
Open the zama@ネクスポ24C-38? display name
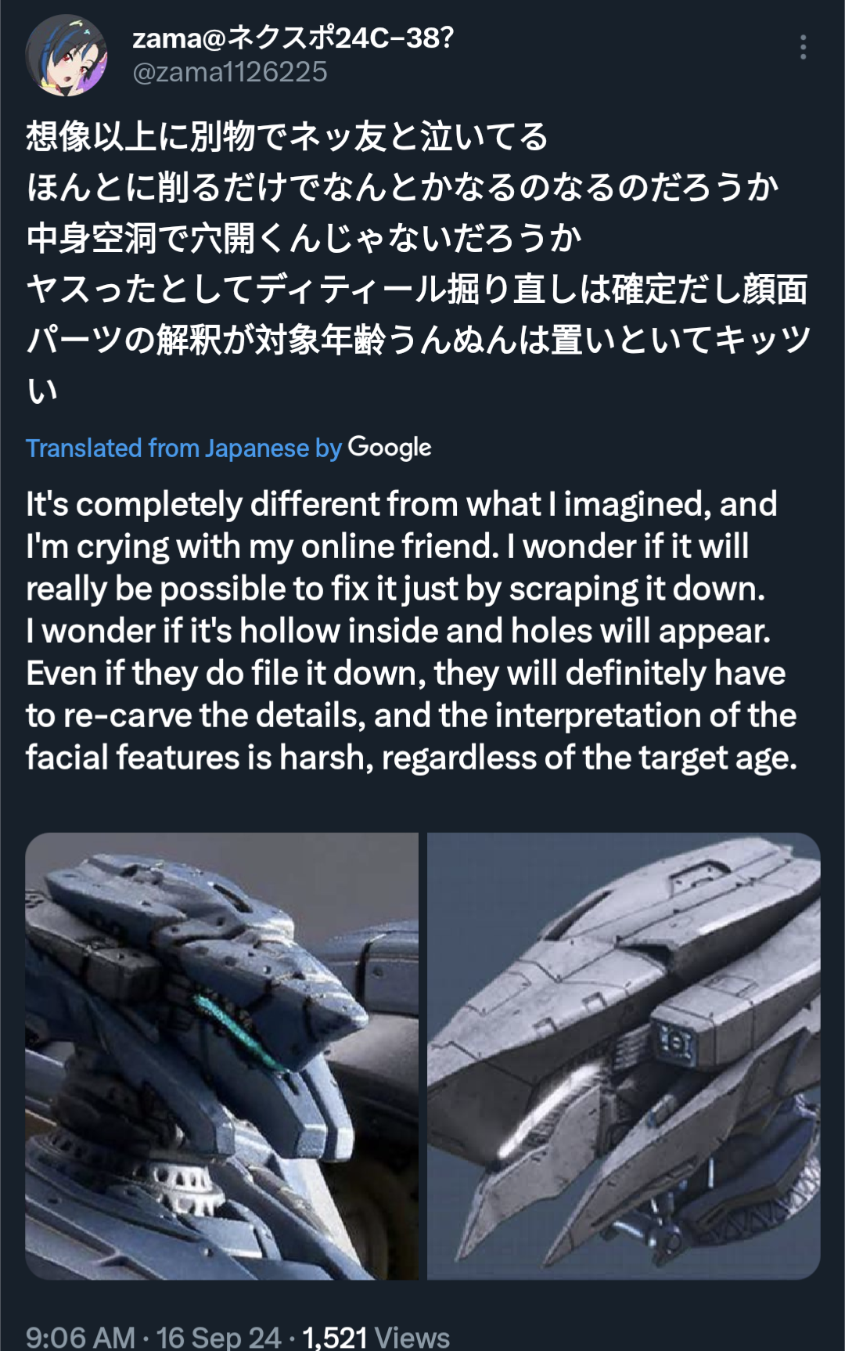tap(293, 37)
